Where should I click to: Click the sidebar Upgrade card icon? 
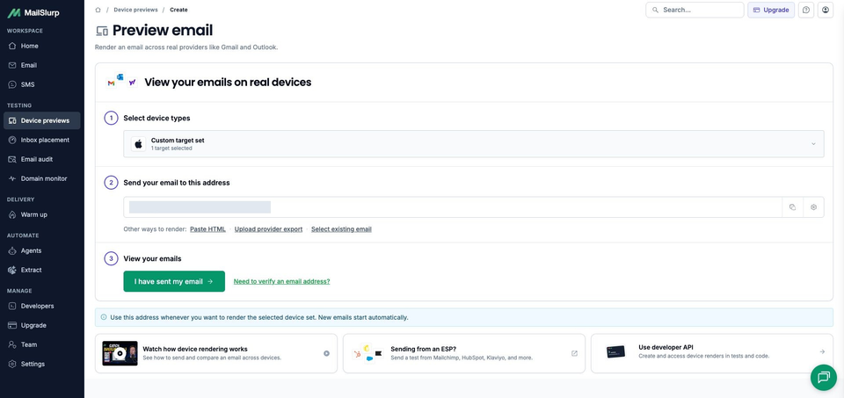point(12,325)
